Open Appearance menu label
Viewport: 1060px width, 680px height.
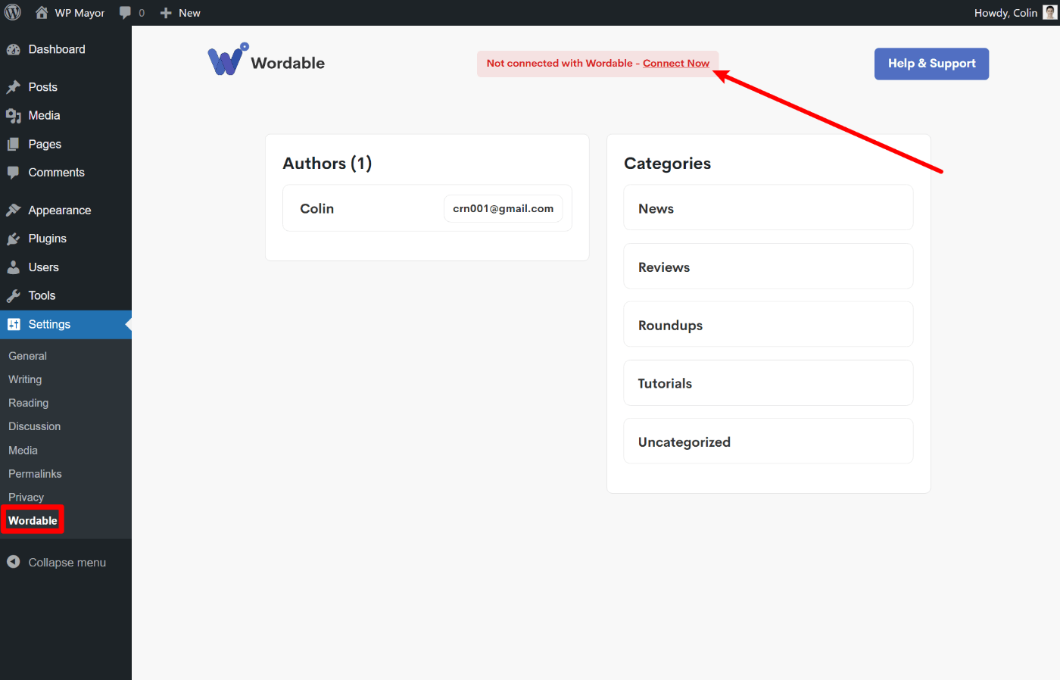60,211
